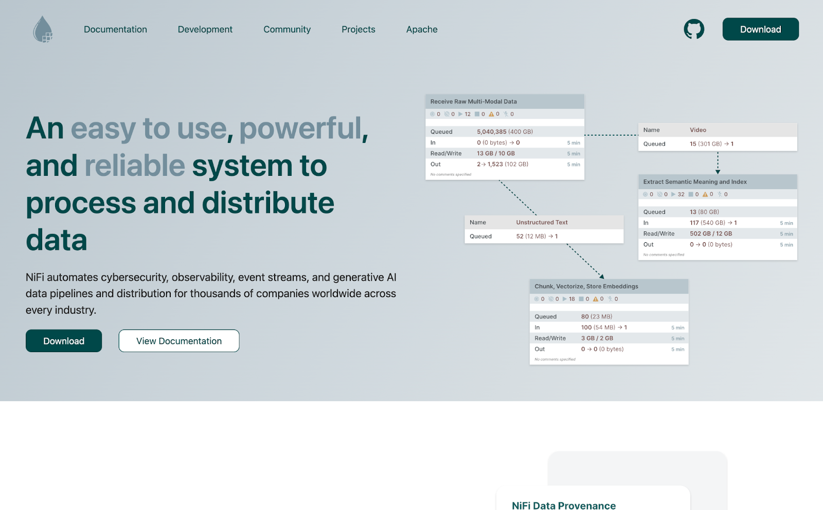
Task: Open the Development menu
Action: coord(205,29)
